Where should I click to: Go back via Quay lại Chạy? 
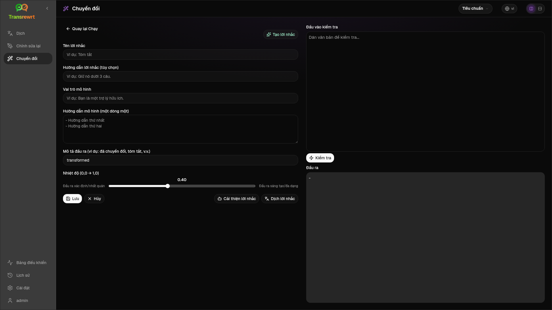click(82, 29)
